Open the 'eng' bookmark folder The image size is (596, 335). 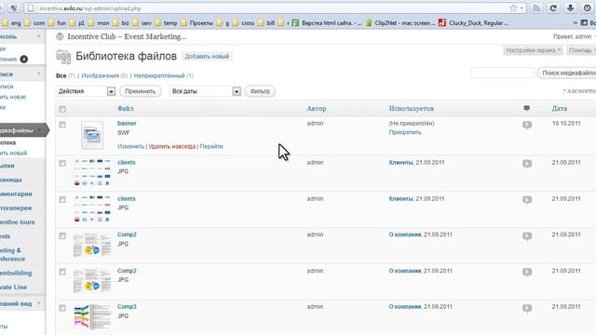pos(12,23)
